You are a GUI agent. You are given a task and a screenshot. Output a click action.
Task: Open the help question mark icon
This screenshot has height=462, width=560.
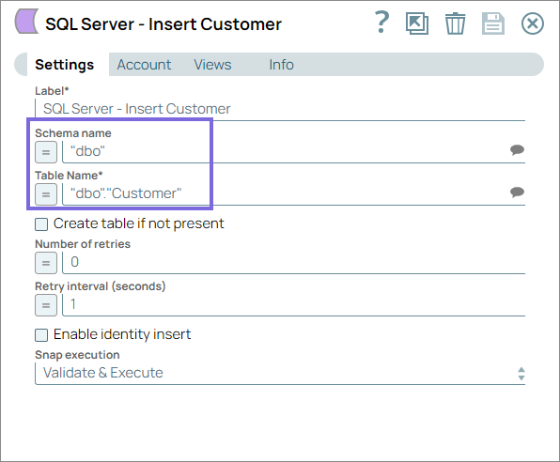381,23
